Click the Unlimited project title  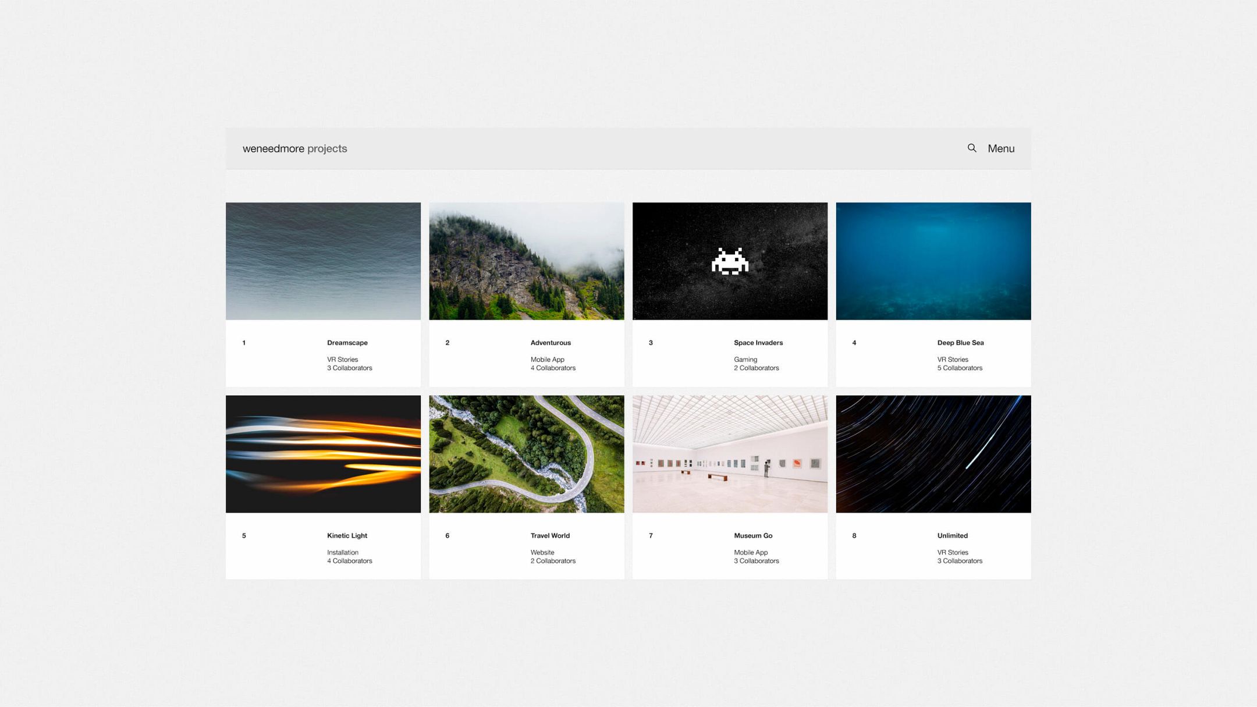click(952, 535)
